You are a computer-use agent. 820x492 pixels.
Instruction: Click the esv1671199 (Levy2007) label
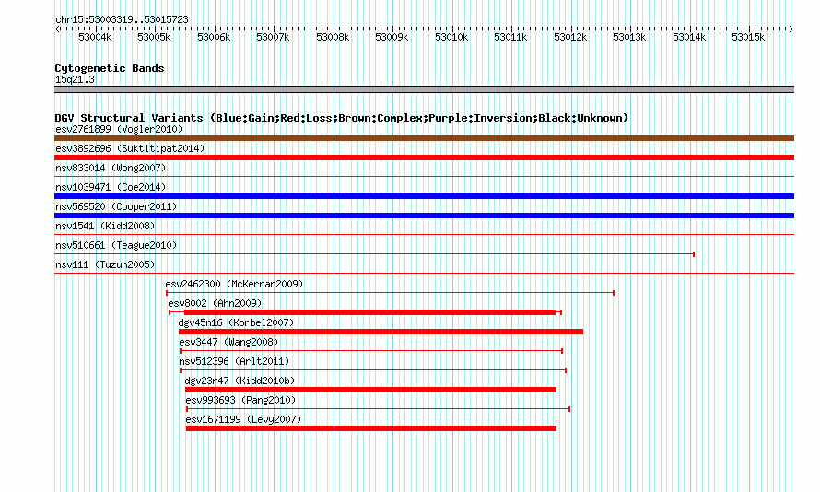tap(243, 419)
